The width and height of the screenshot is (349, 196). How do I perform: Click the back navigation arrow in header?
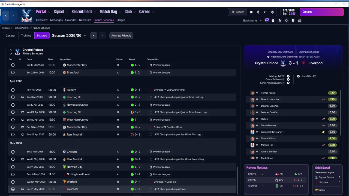(6, 16)
